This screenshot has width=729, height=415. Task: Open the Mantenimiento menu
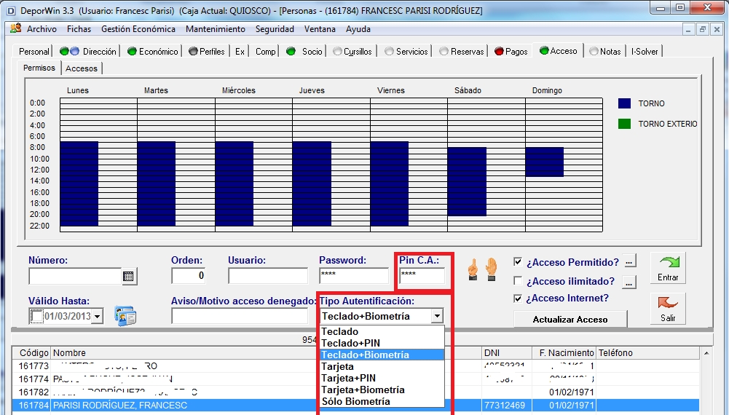(x=216, y=29)
